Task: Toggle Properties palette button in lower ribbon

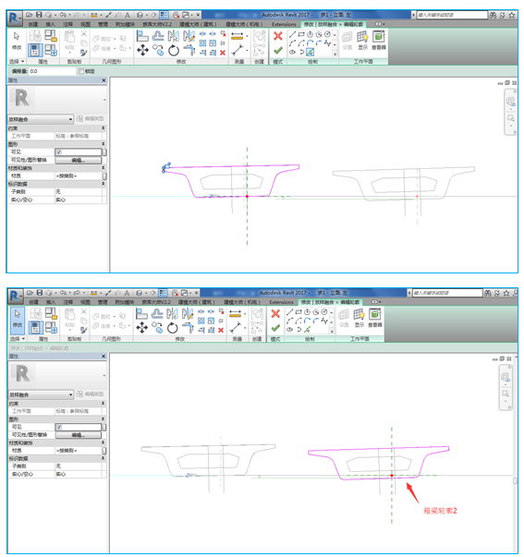Action: point(35,328)
